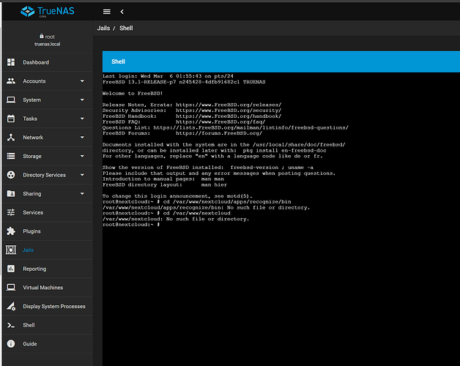Open the Virtual Machines menu item
460x366 pixels.
pos(48,288)
